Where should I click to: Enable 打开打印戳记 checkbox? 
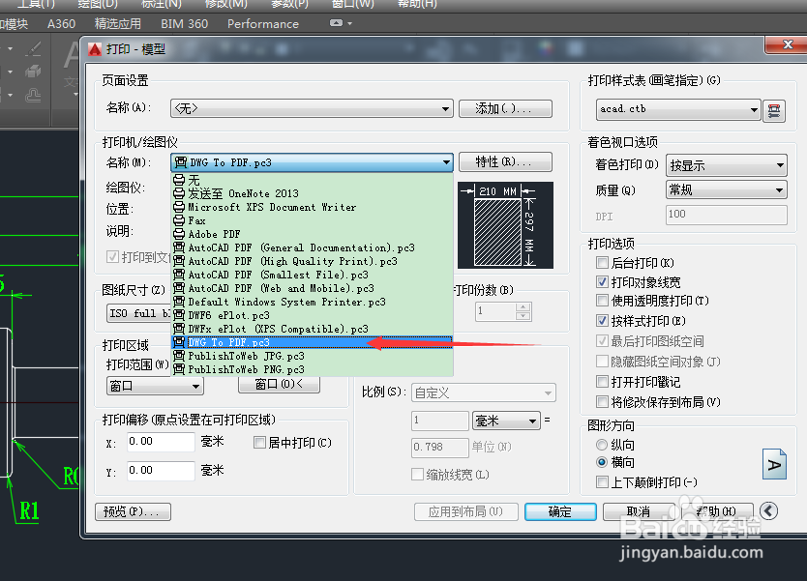(602, 382)
